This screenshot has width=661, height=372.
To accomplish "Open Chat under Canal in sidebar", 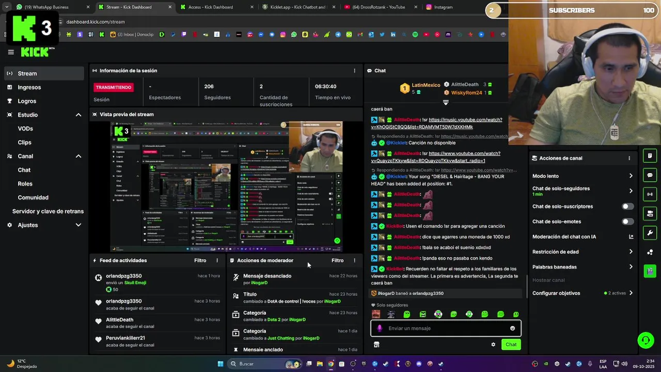I will click(24, 170).
